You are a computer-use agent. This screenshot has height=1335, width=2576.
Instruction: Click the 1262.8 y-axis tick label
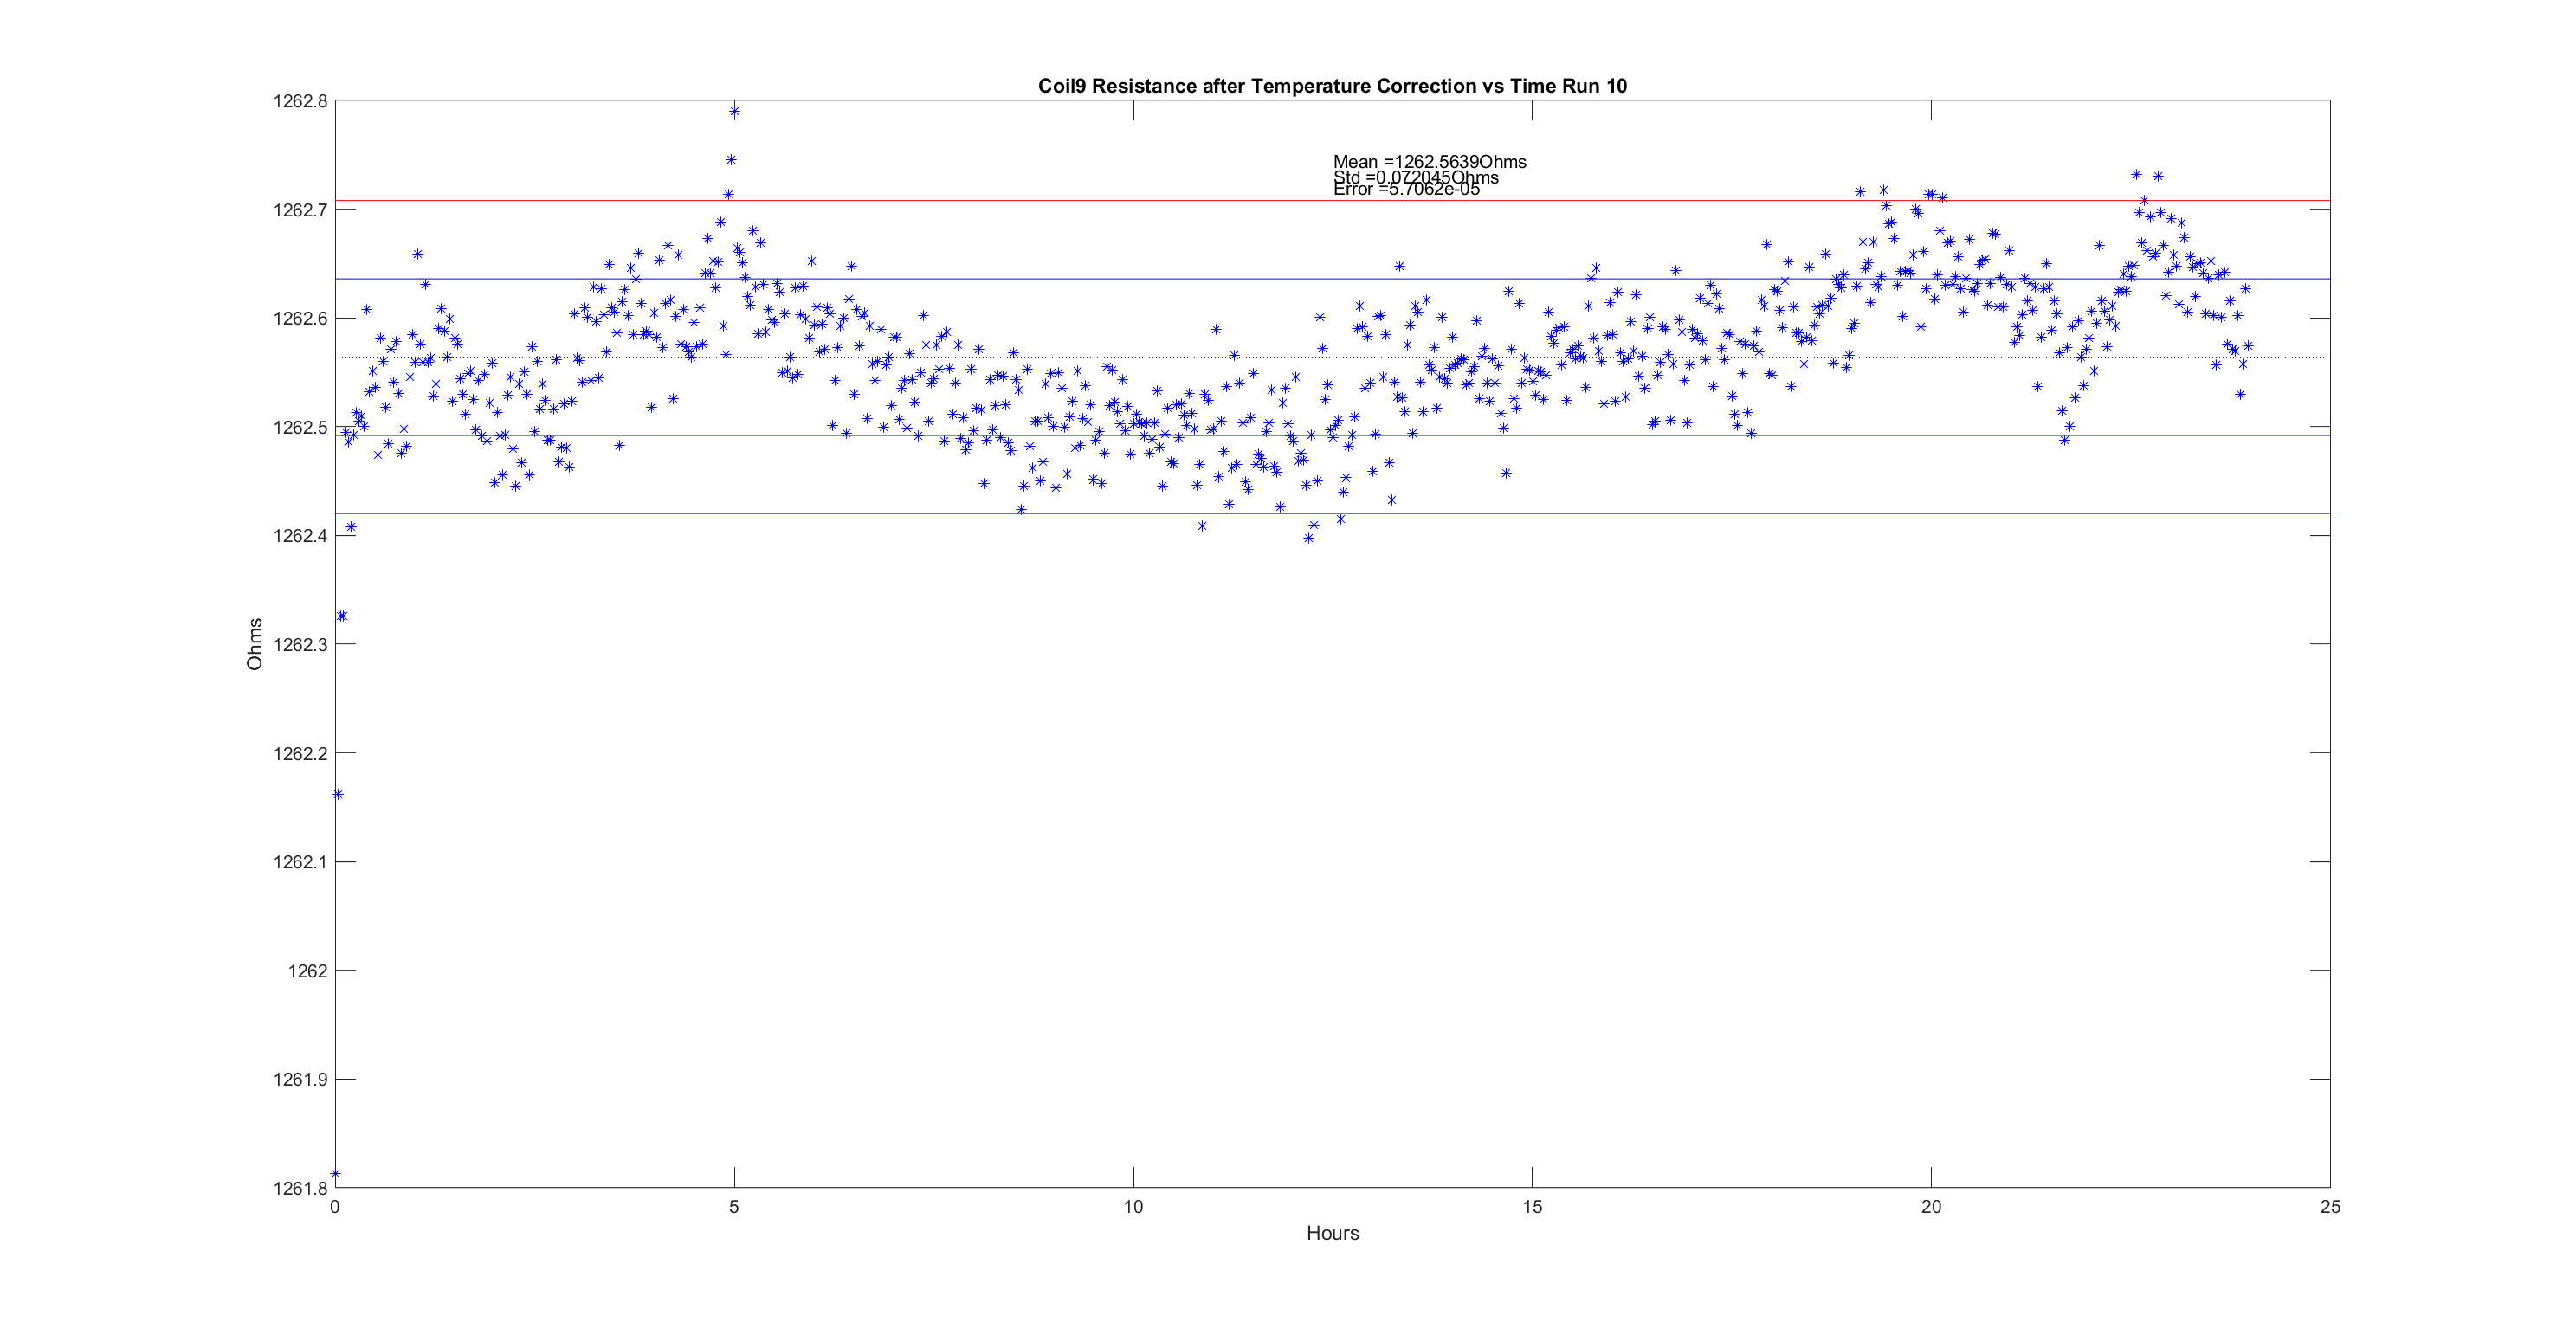click(300, 101)
